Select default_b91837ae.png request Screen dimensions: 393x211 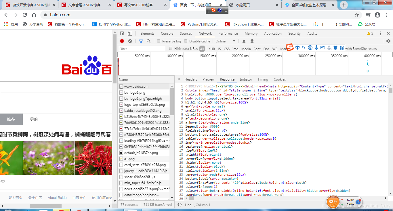point(144,153)
